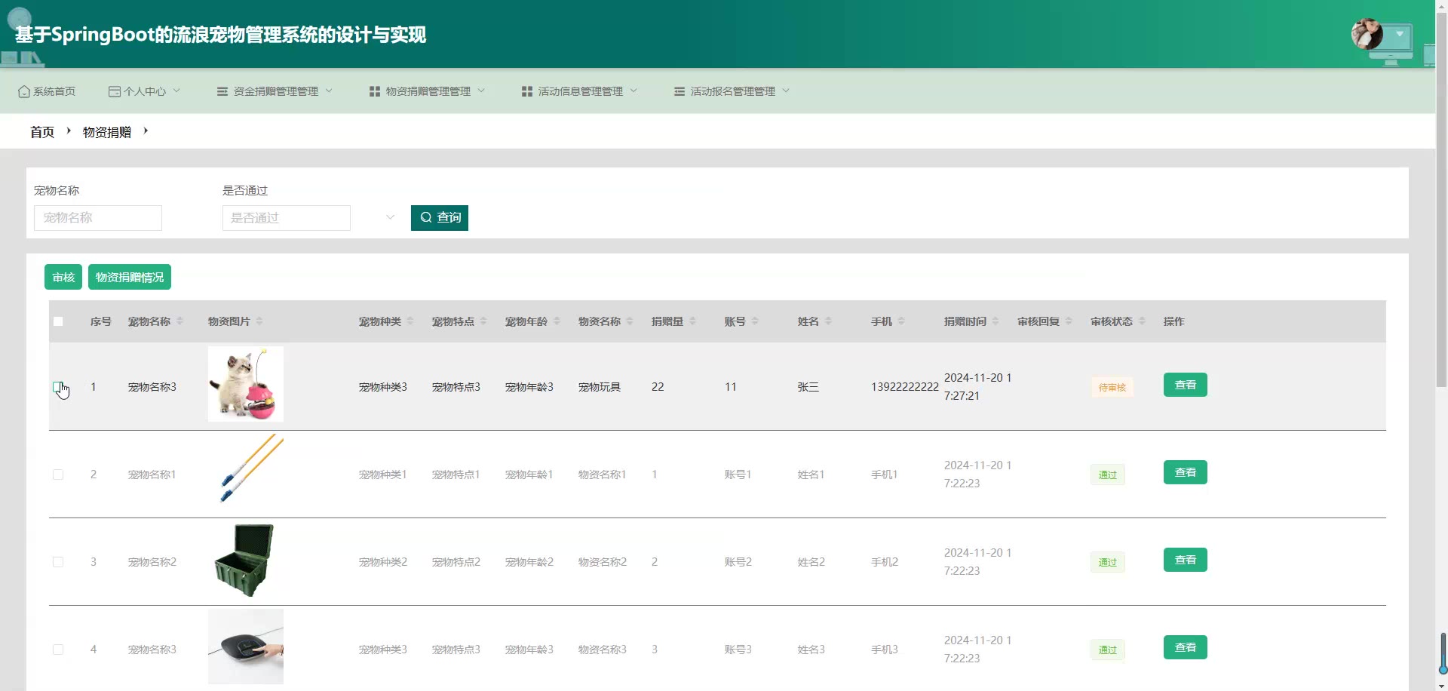This screenshot has height=691, width=1448.
Task: Click 宠物玩具 in the 物资名称 column
Action: (600, 387)
